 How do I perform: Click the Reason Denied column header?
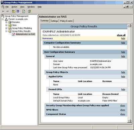tap(111, 94)
